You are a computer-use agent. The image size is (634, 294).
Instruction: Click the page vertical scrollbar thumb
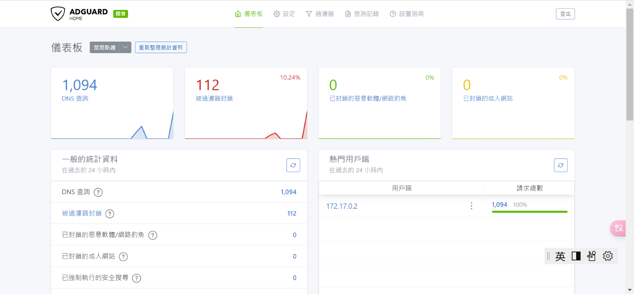point(630,64)
